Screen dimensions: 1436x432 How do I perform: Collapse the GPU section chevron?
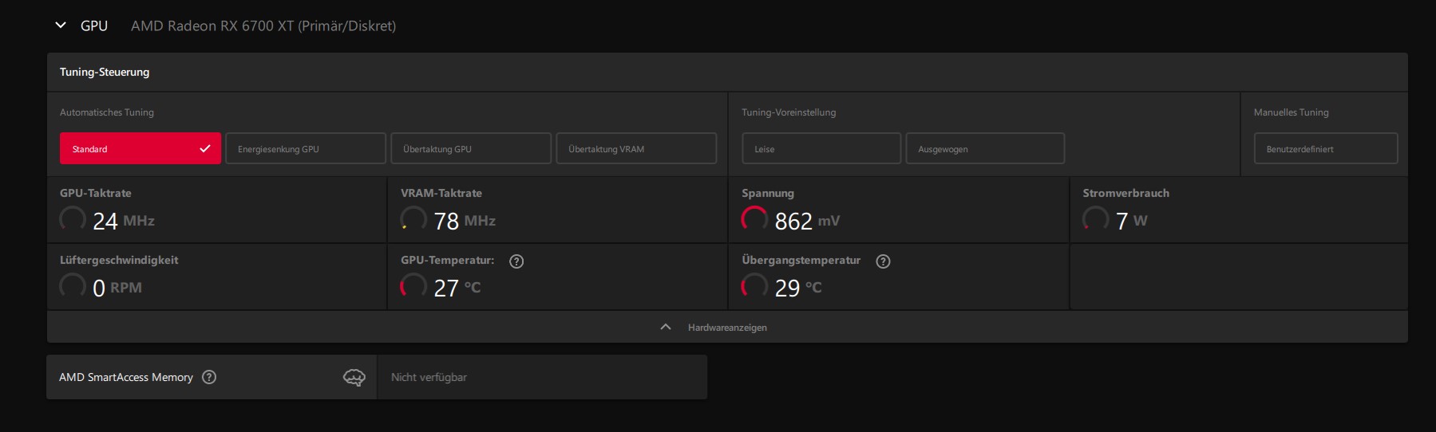click(x=61, y=26)
